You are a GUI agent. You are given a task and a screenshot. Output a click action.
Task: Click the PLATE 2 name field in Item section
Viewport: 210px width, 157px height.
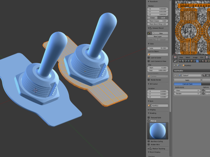pos(160,106)
